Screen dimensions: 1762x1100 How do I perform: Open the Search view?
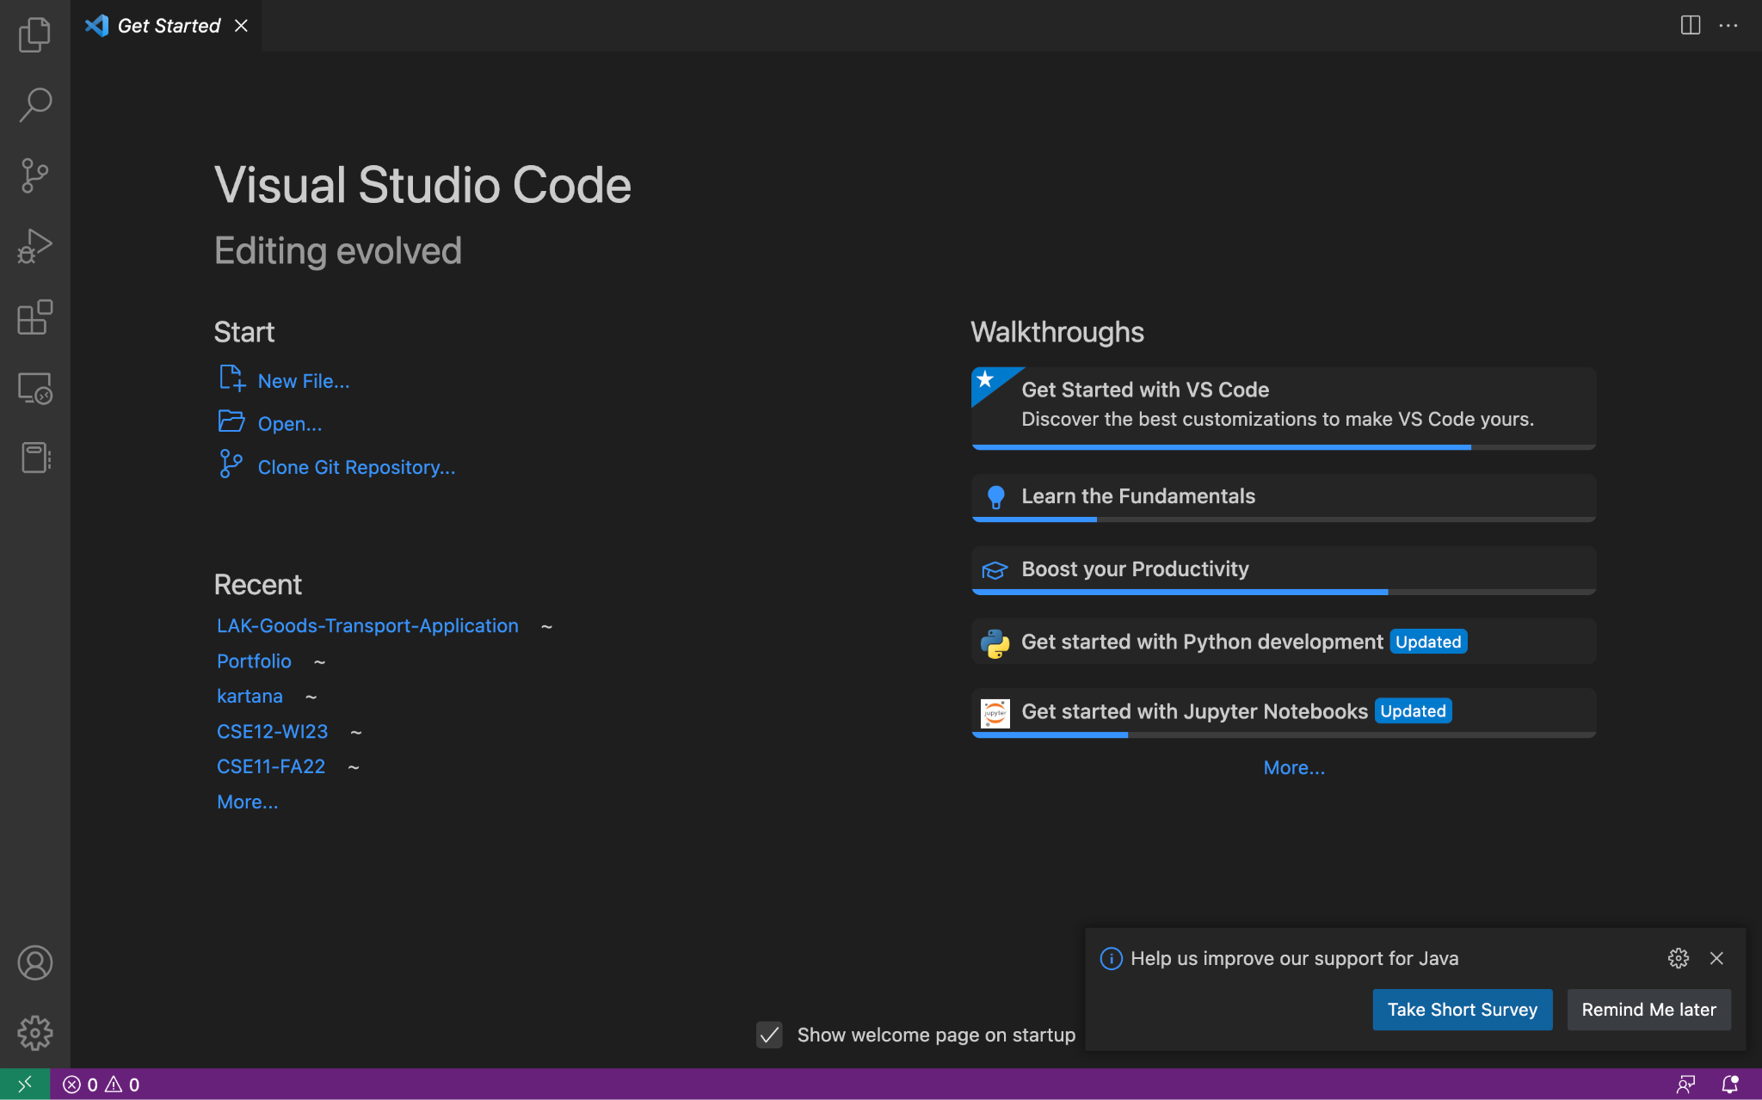coord(34,105)
